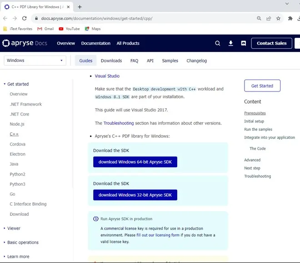Image resolution: width=300 pixels, height=263 pixels.
Task: Download Windows 32-bit Apryse SDK
Action: click(x=135, y=195)
